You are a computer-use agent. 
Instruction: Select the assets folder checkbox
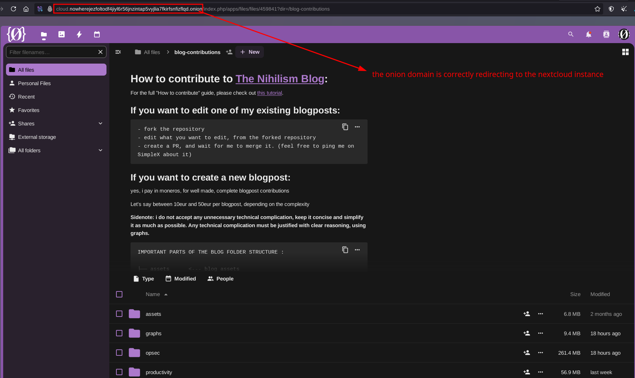click(x=119, y=314)
